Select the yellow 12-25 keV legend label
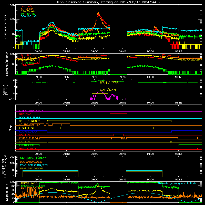Viewport: 205px width, 205px height. pos(28,11)
